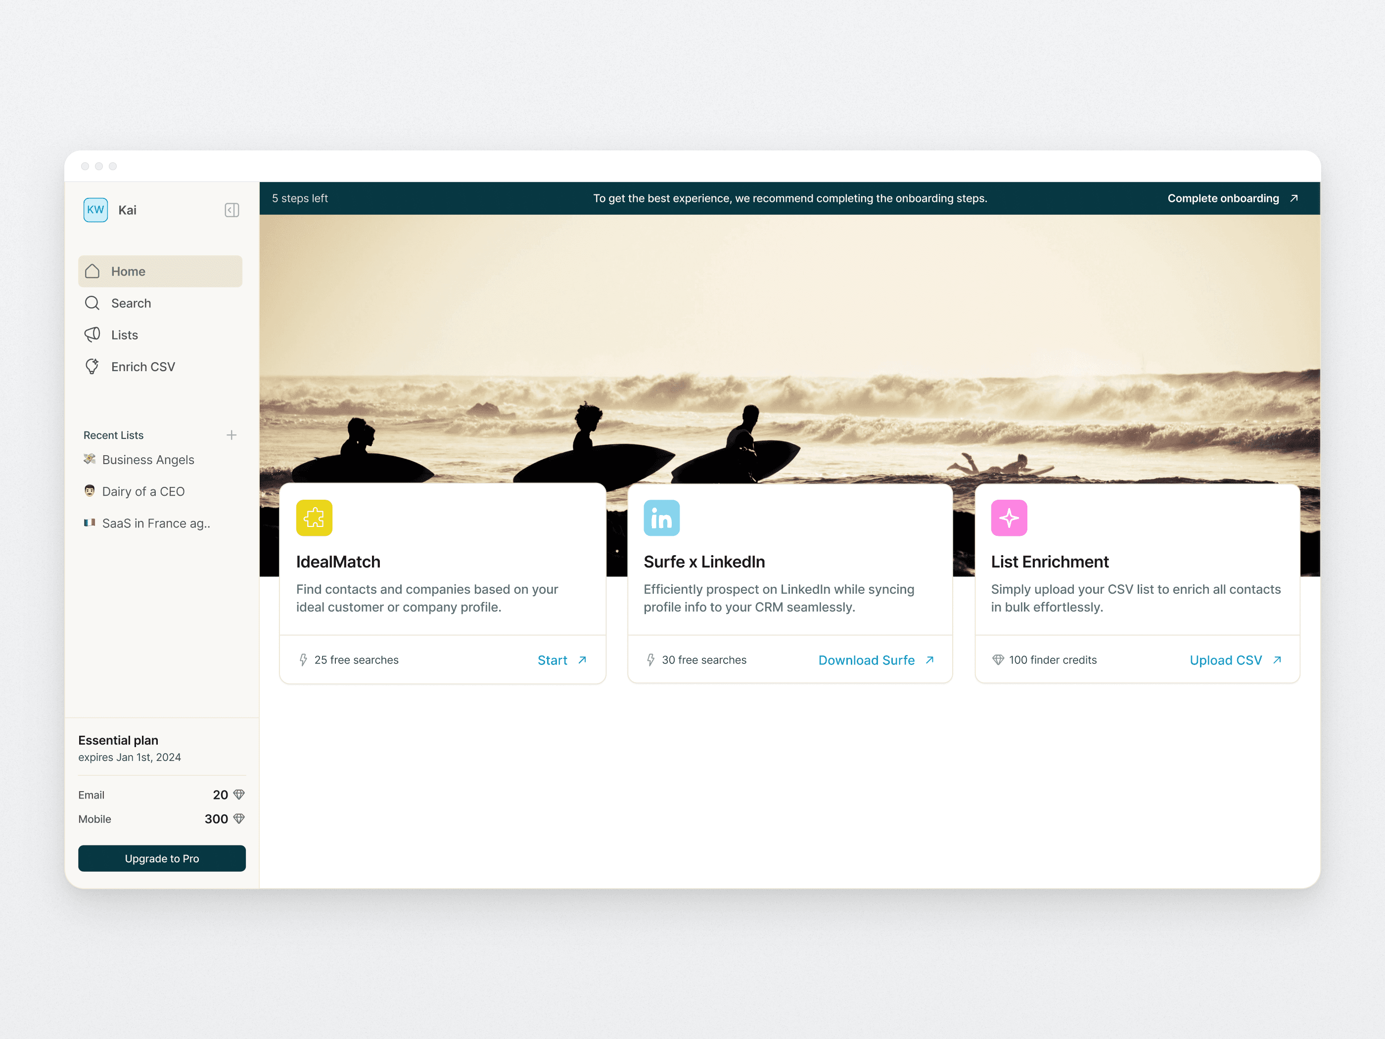1385x1039 pixels.
Task: Click the French flag list icon
Action: pyautogui.click(x=90, y=522)
